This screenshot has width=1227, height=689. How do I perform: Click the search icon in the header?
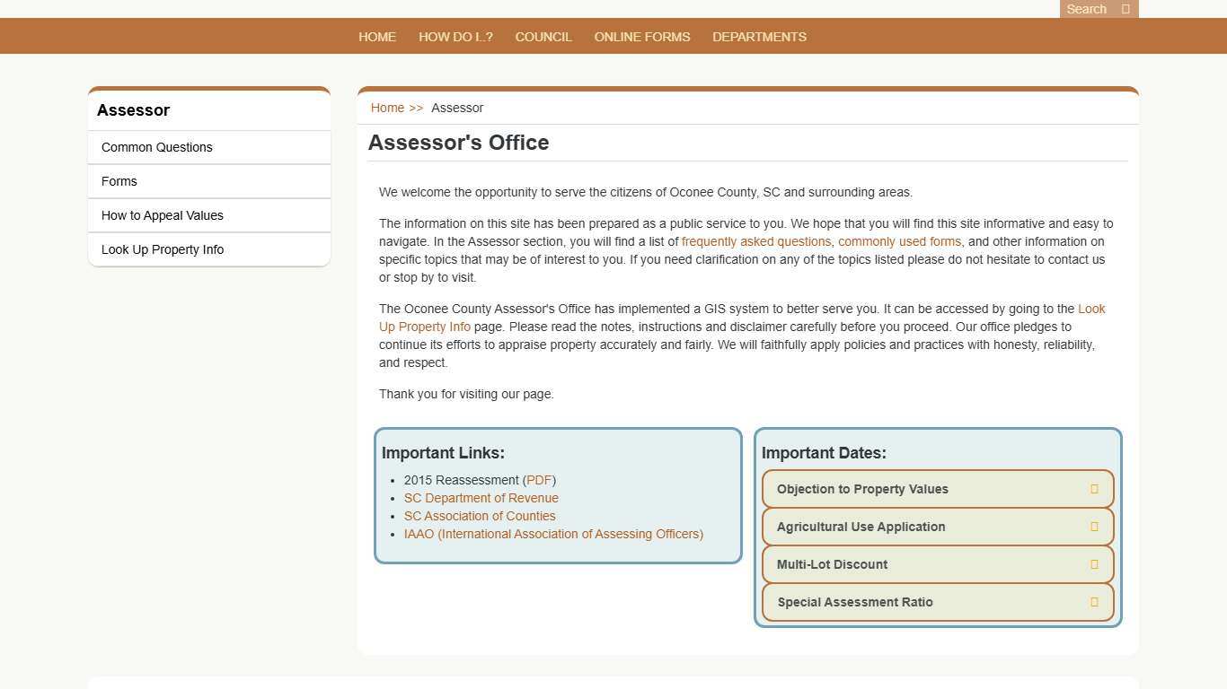pos(1125,9)
